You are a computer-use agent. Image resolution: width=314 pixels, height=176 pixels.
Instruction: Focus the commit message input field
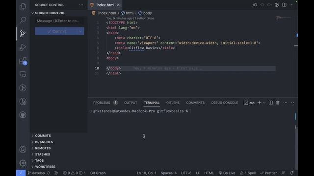(x=59, y=21)
